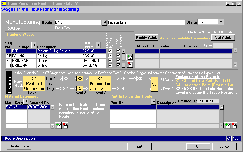243x152 pixels.
Task: Click the Std Attrib button
Action: click(x=223, y=37)
